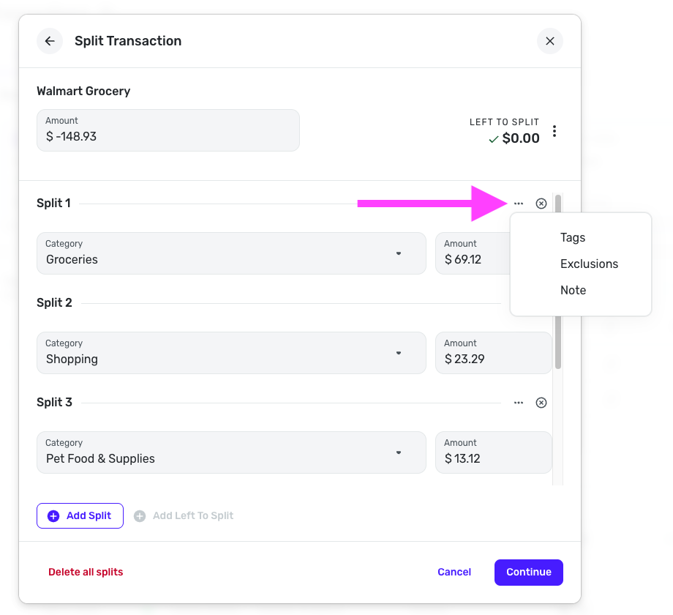This screenshot has width=673, height=615.
Task: Open Split 1 more options ellipsis
Action: [x=519, y=204]
